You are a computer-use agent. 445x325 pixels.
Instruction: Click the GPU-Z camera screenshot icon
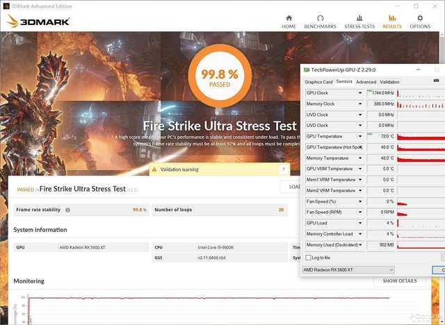click(x=437, y=81)
